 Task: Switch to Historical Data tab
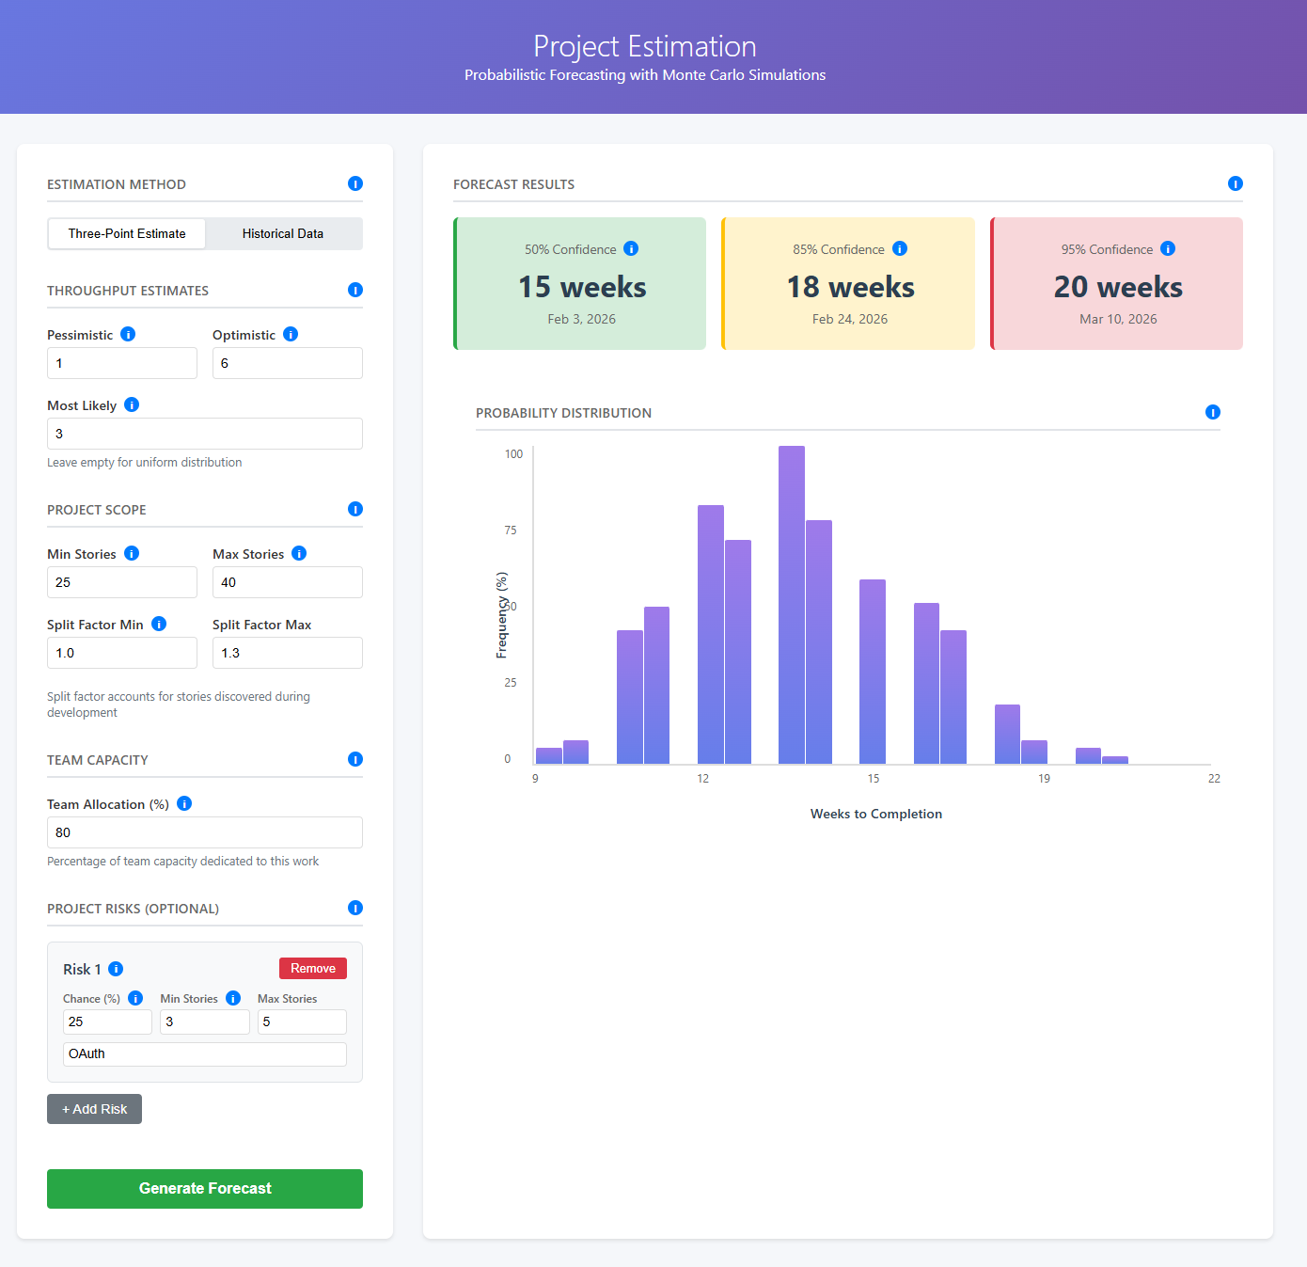283,233
